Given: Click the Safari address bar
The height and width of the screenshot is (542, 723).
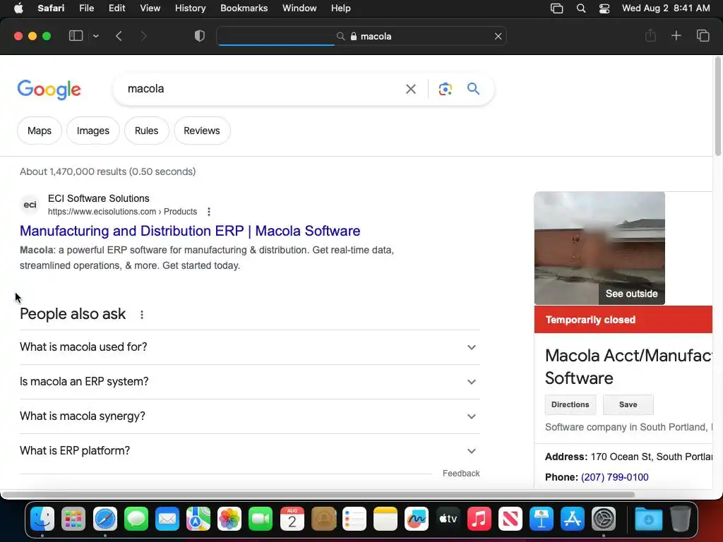Looking at the screenshot, I should [361, 36].
